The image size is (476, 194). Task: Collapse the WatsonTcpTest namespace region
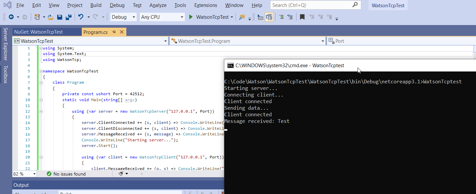pyautogui.click(x=40, y=71)
